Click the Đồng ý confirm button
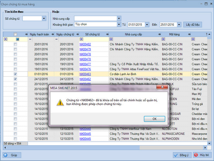 pyautogui.click(x=182, y=155)
